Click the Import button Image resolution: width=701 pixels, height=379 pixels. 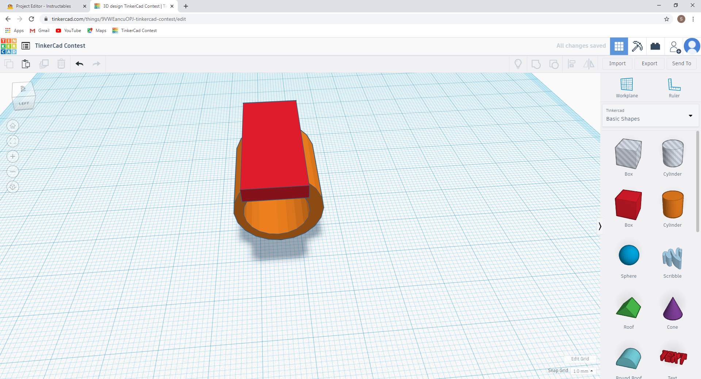click(x=617, y=63)
